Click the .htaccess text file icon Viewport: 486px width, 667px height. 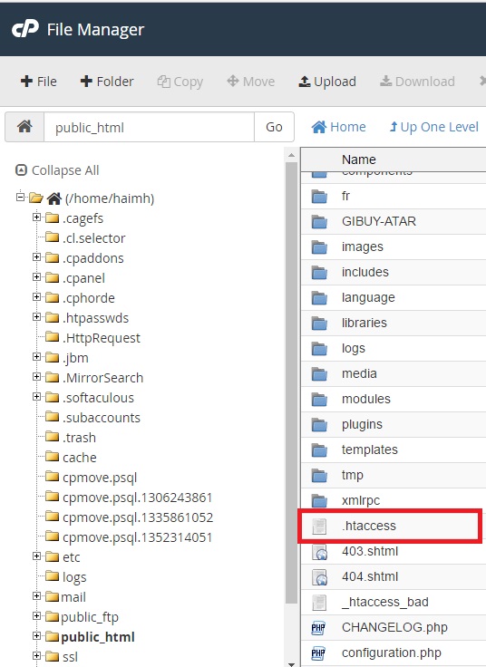pyautogui.click(x=319, y=527)
